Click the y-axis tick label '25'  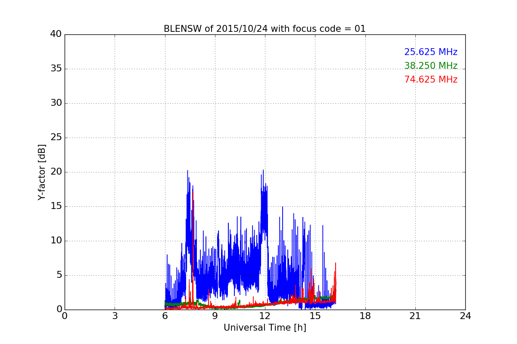[56, 138]
